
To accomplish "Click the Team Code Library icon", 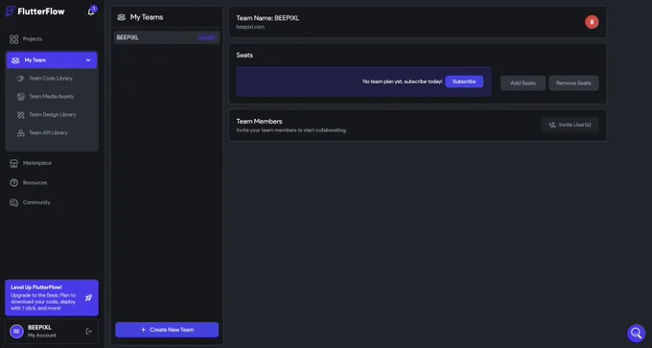I will click(20, 79).
